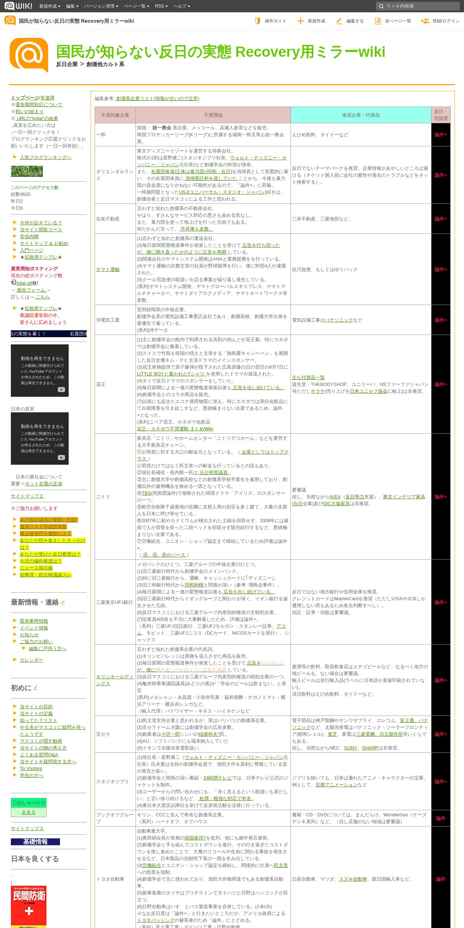Click the total.gif file icon
The image size is (464, 928).
pyautogui.click(x=13, y=282)
